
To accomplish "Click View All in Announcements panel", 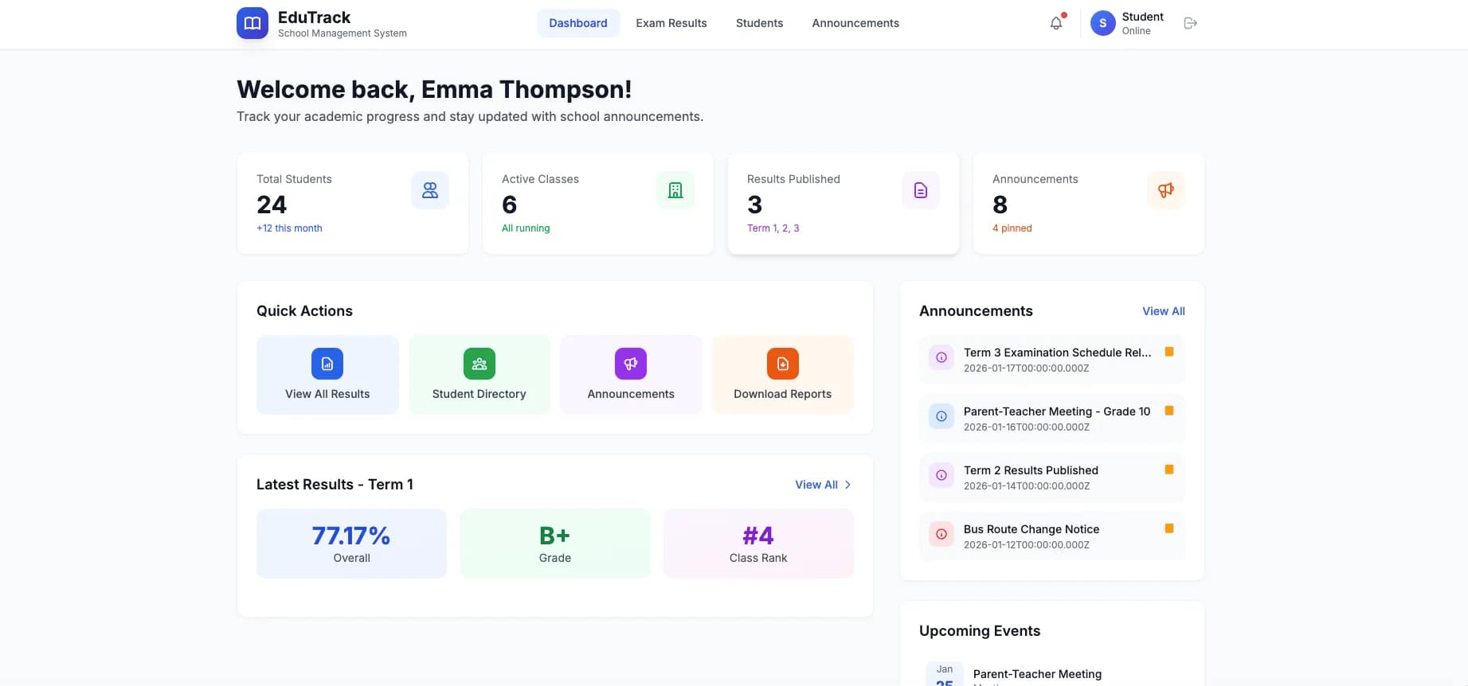I will (1163, 311).
